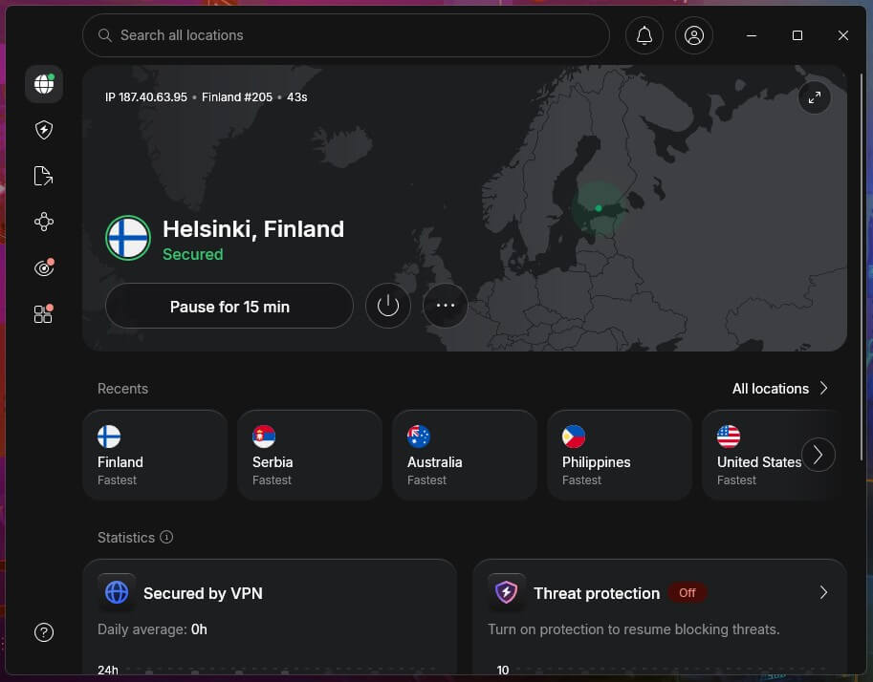This screenshot has height=682, width=873.
Task: Minimize the VPN window
Action: point(751,35)
